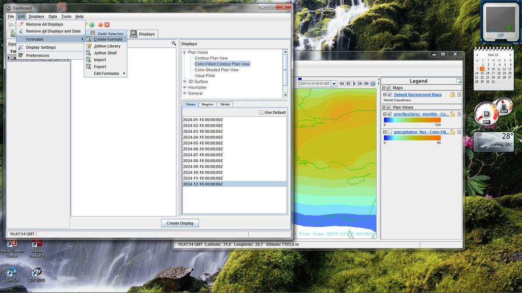This screenshot has height=293, width=522.
Task: Click the lock icon for Default Background Maps
Action: (453, 95)
